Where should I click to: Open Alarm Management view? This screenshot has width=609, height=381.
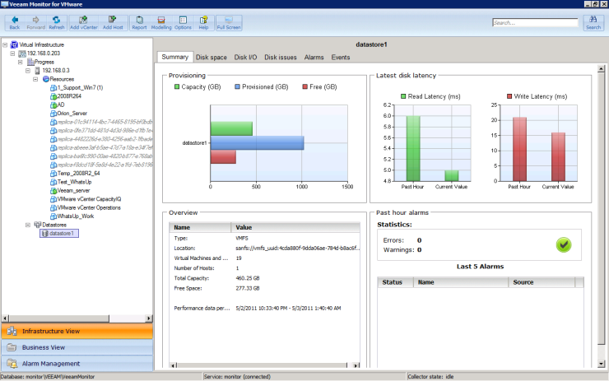pos(77,364)
